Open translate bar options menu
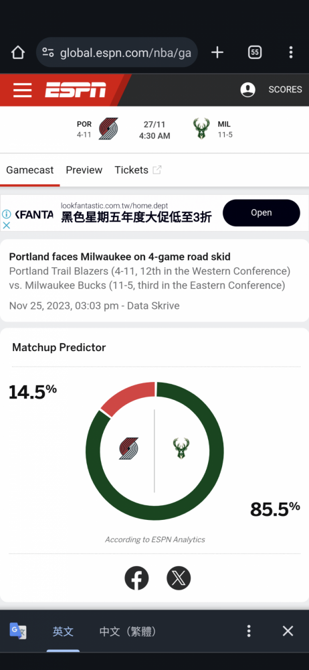The image size is (309, 670). [x=249, y=631]
